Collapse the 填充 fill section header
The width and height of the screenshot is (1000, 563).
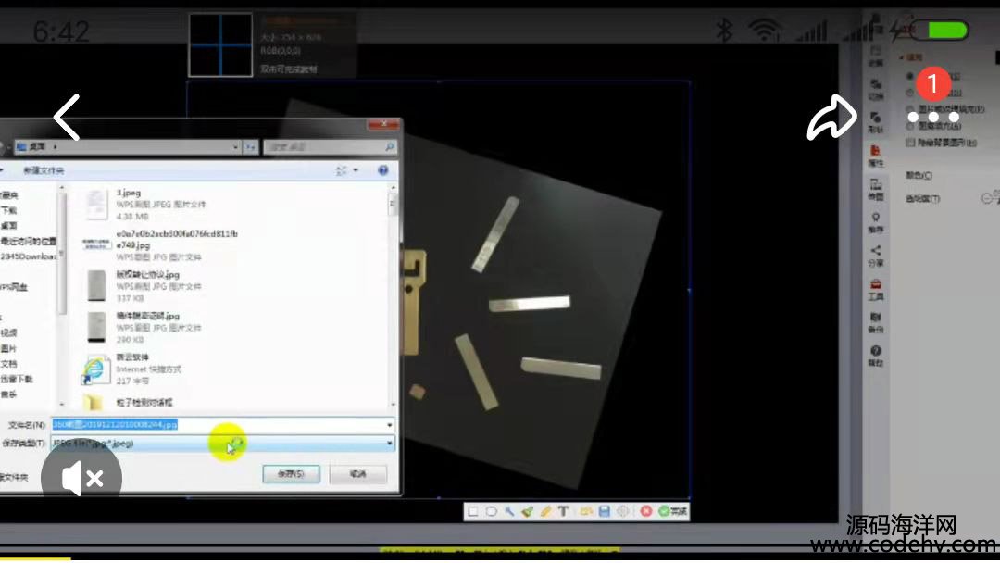tap(911, 57)
